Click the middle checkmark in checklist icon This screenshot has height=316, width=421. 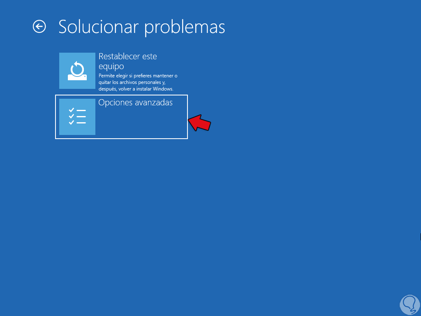72,116
